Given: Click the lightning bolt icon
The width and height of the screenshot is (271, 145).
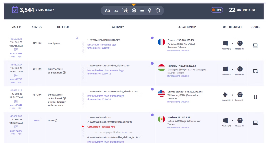Looking at the screenshot, I should pos(150,11).
